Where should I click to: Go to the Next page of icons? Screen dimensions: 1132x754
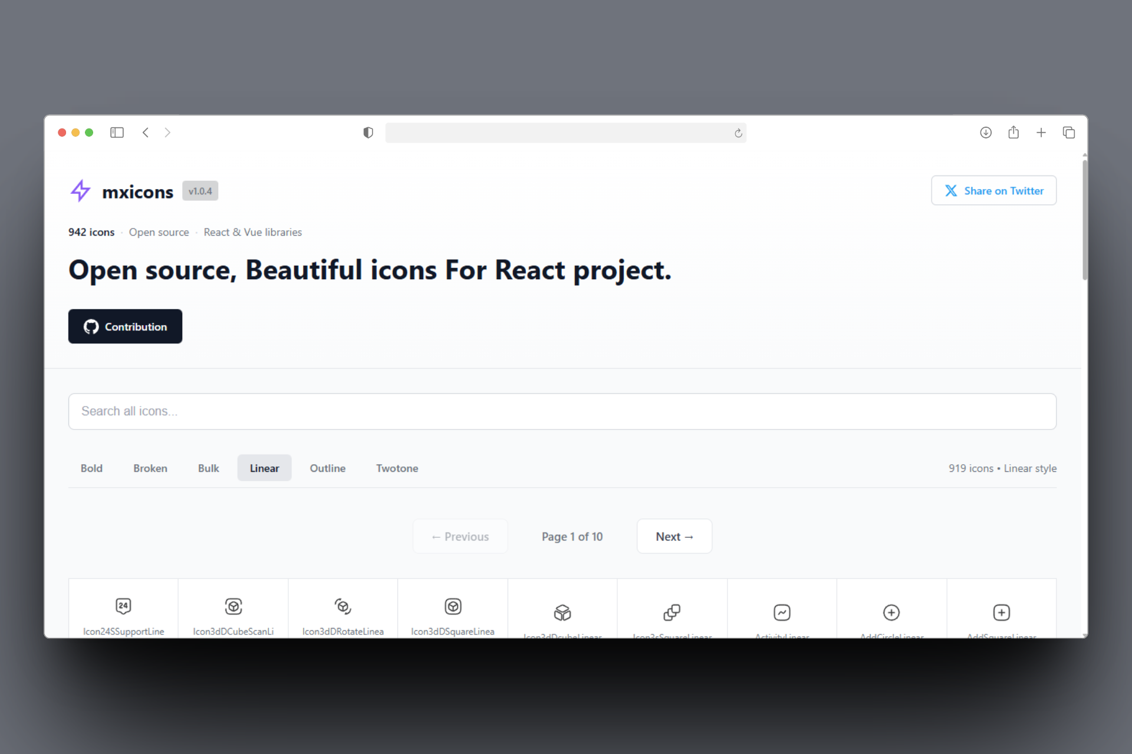click(x=674, y=536)
